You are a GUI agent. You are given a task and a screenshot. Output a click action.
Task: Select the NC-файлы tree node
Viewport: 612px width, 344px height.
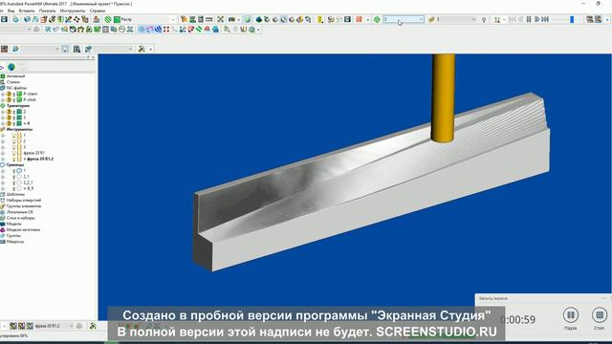(16, 88)
